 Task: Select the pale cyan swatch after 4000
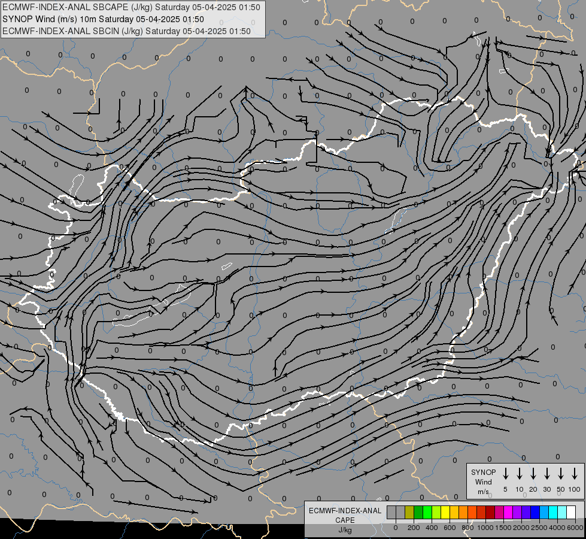point(563,512)
